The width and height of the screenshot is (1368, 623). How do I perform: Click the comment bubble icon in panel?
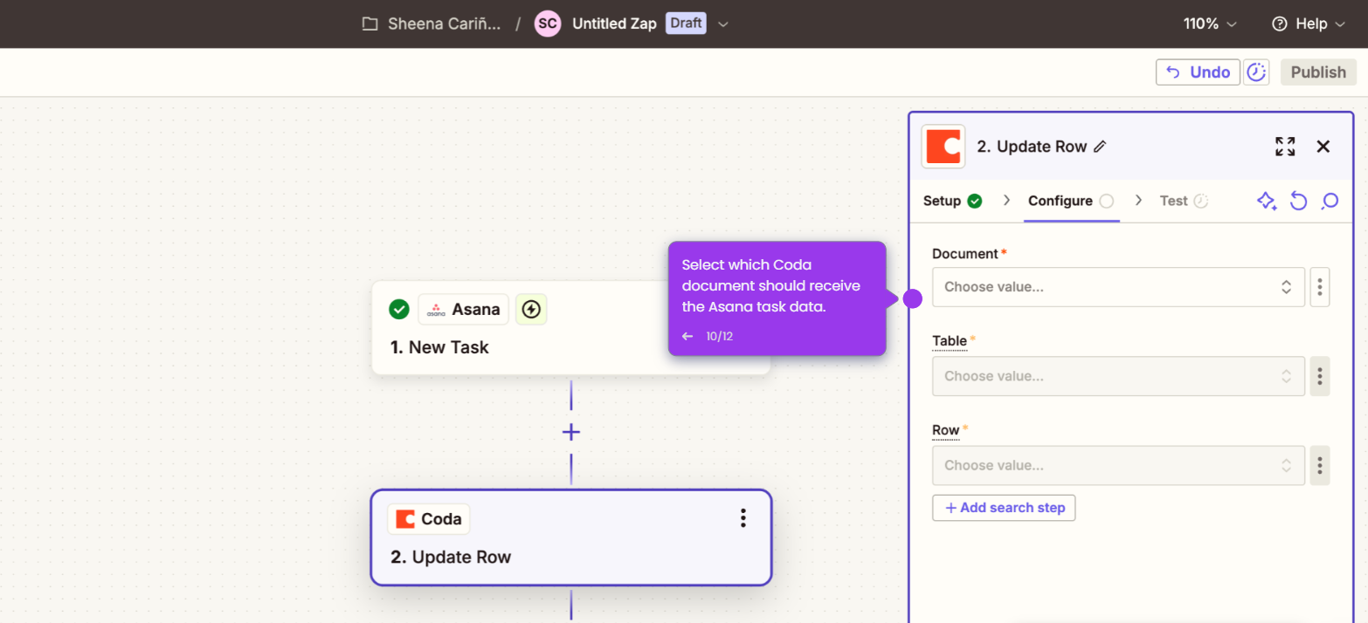point(1330,202)
